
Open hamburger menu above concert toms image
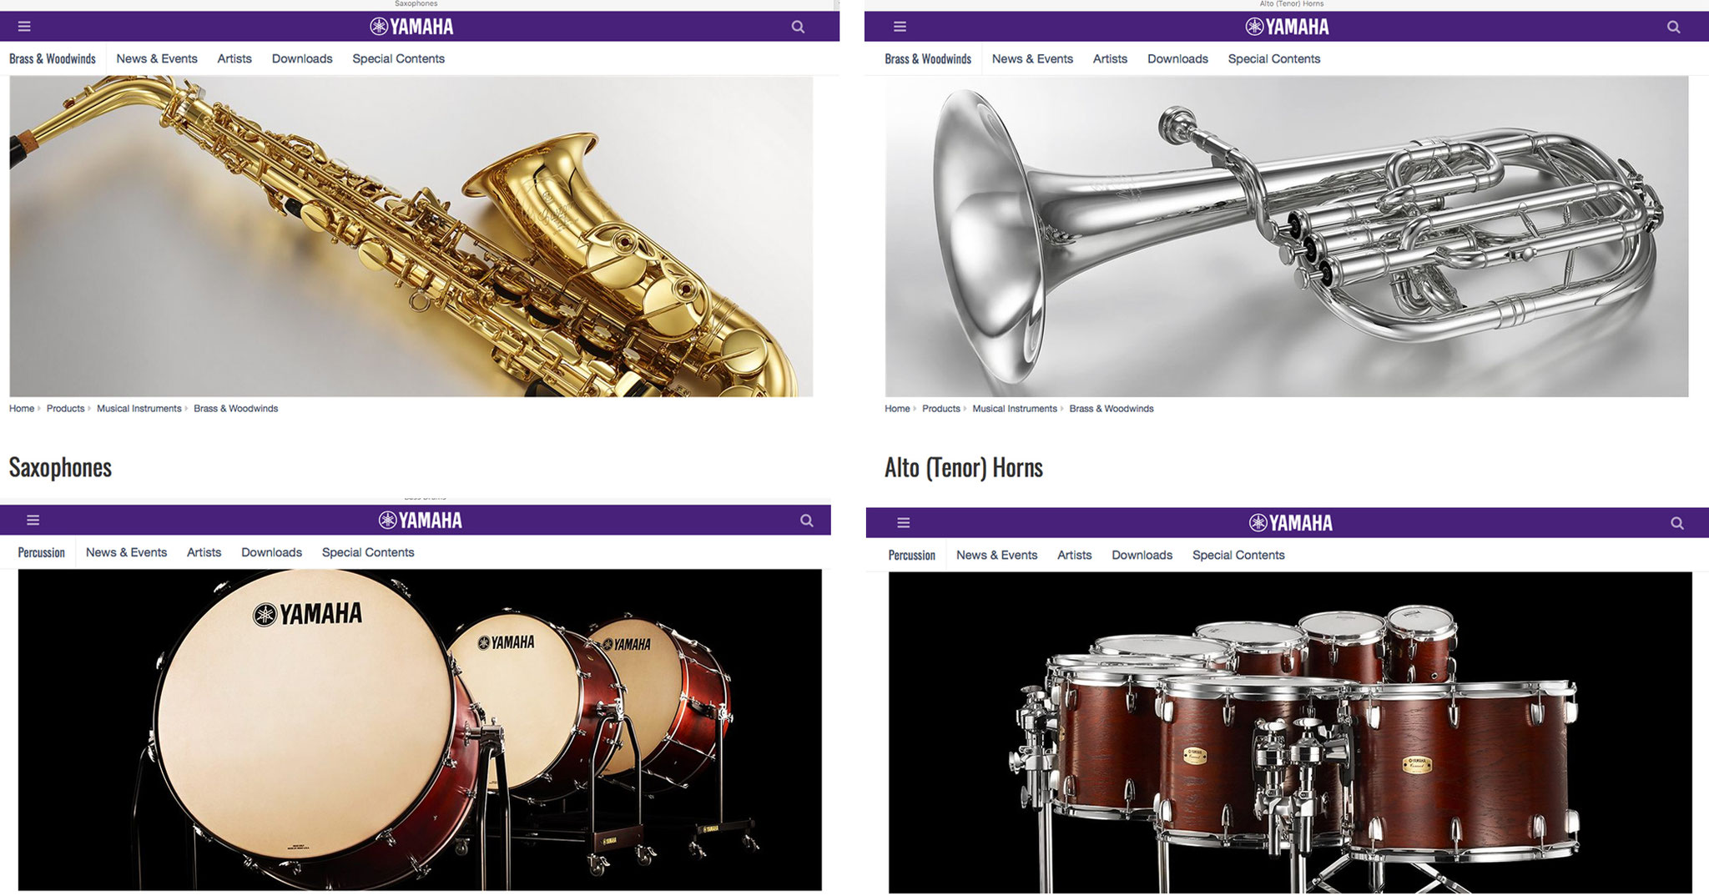pyautogui.click(x=903, y=523)
